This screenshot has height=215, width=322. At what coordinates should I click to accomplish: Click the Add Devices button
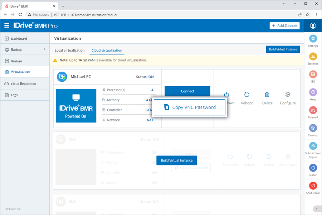click(285, 26)
